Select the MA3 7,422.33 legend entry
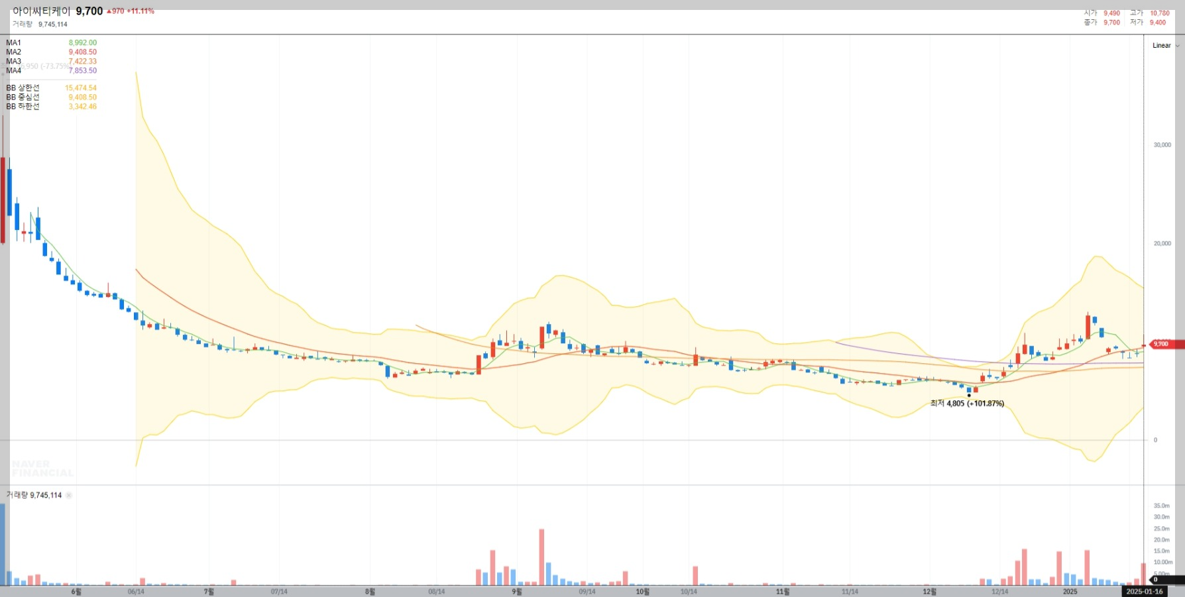1185x597 pixels. click(51, 61)
